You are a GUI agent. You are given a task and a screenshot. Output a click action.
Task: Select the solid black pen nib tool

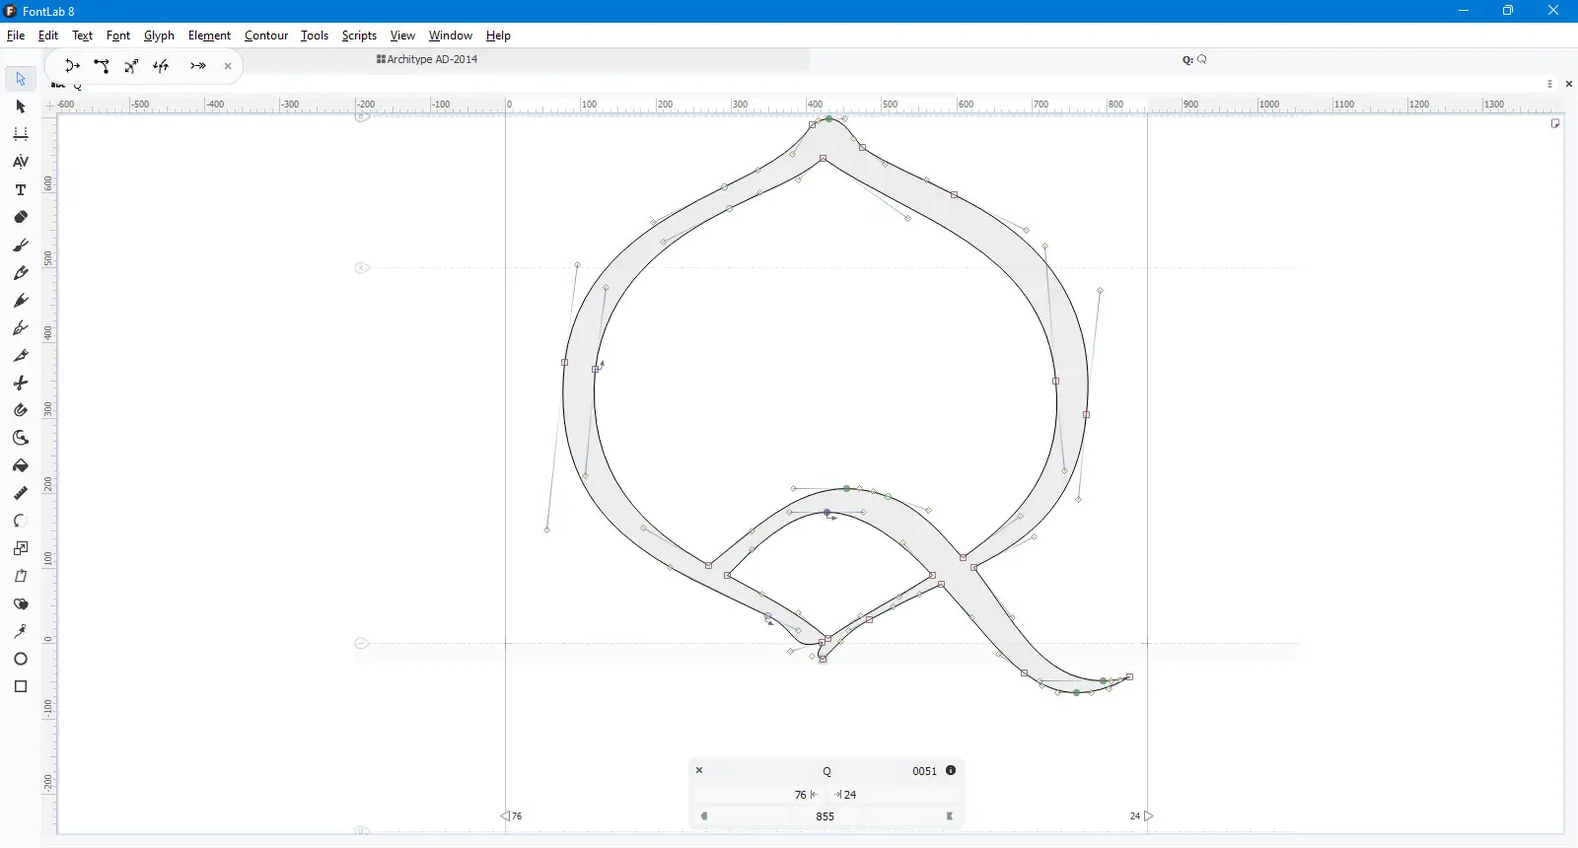tap(21, 300)
